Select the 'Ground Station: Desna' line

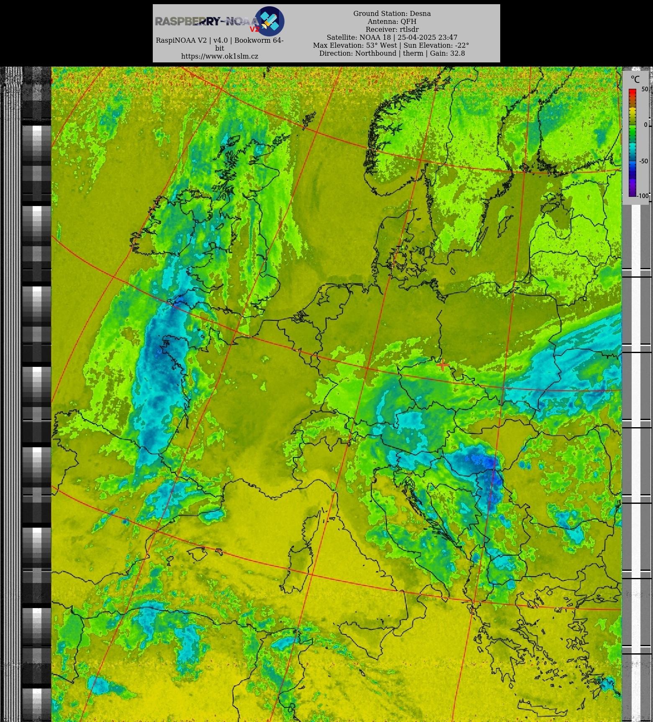(x=392, y=13)
